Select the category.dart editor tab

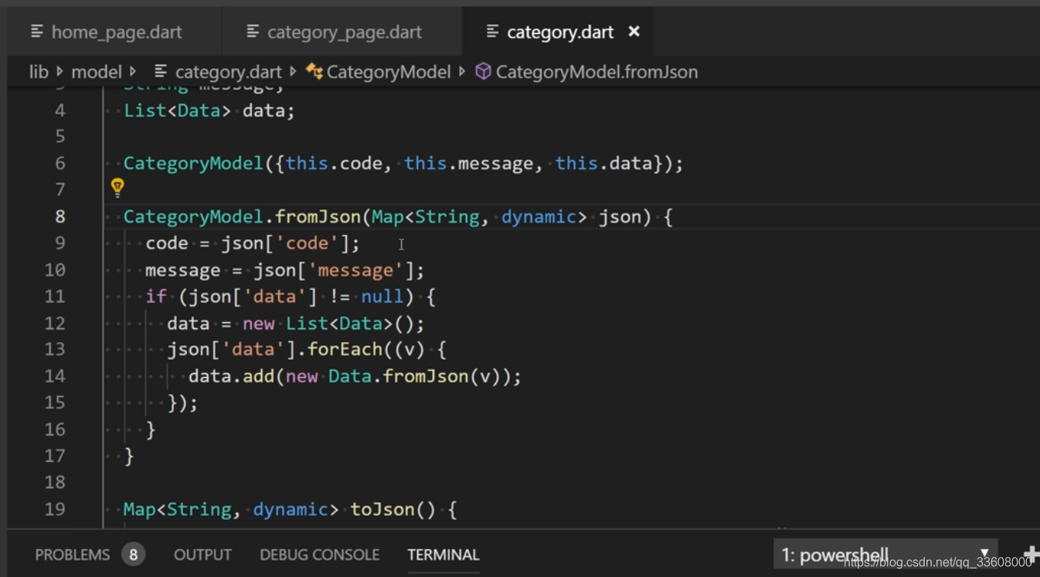pyautogui.click(x=559, y=32)
